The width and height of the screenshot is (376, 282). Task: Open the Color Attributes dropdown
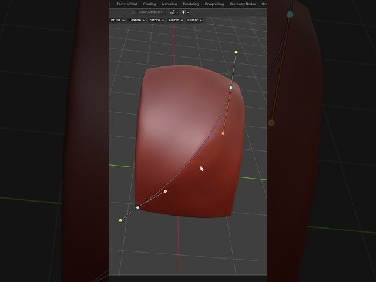click(x=150, y=12)
